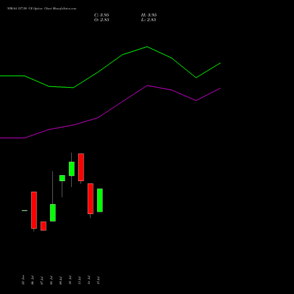Click the small green candle on 09 Jul

pyautogui.click(x=62, y=178)
